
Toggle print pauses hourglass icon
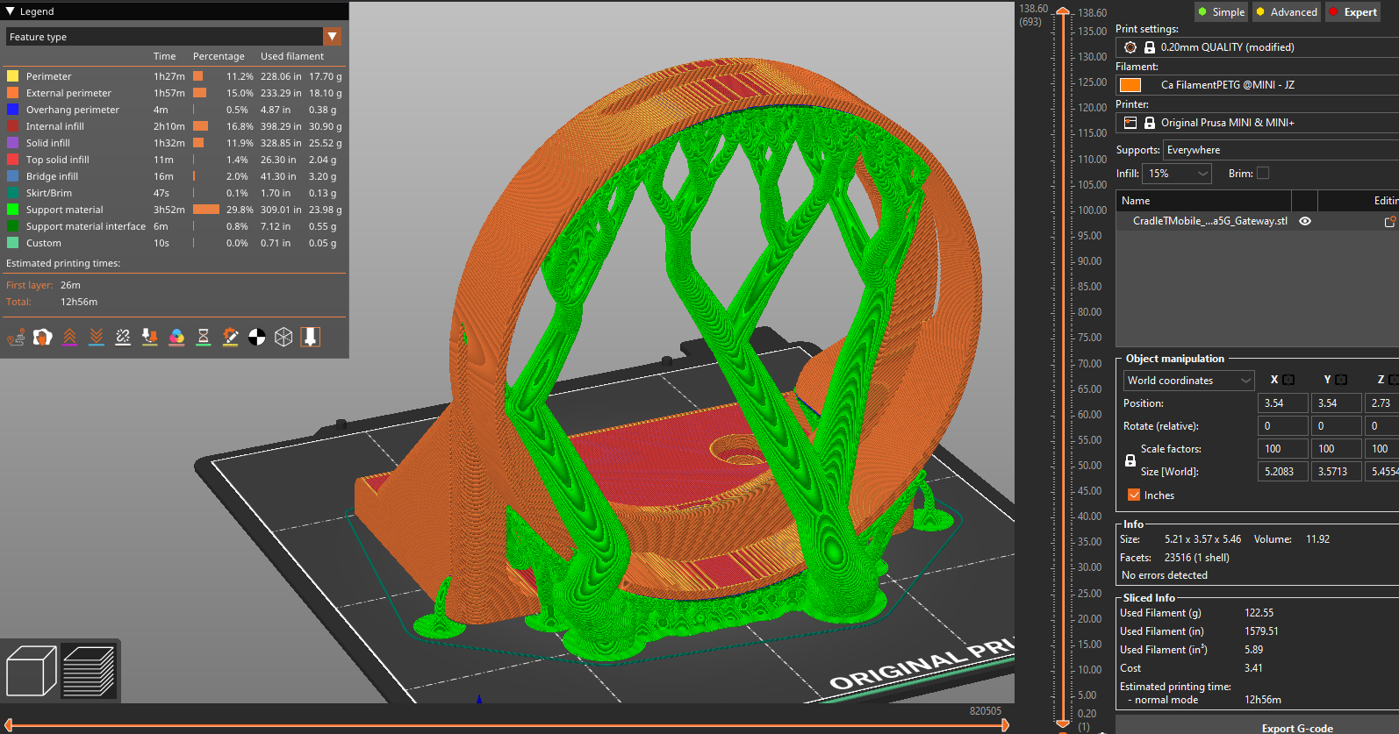pos(204,338)
